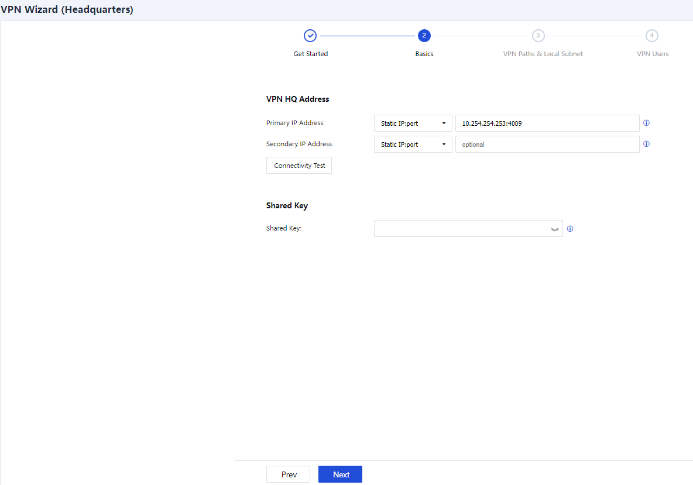Viewport: 693px width, 485px height.
Task: Expand the Primary IP Address type dropdown
Action: [413, 123]
